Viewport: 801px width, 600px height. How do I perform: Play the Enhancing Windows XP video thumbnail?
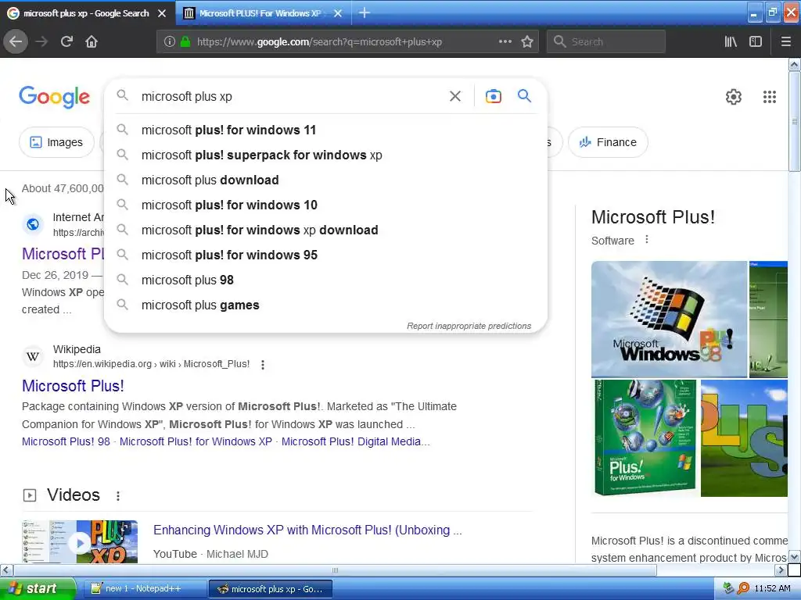pyautogui.click(x=80, y=542)
